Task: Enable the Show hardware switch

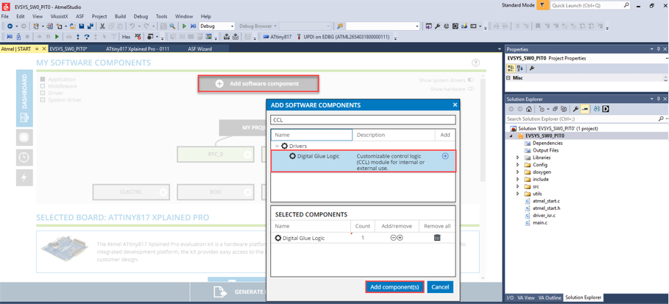Action: pos(471,89)
